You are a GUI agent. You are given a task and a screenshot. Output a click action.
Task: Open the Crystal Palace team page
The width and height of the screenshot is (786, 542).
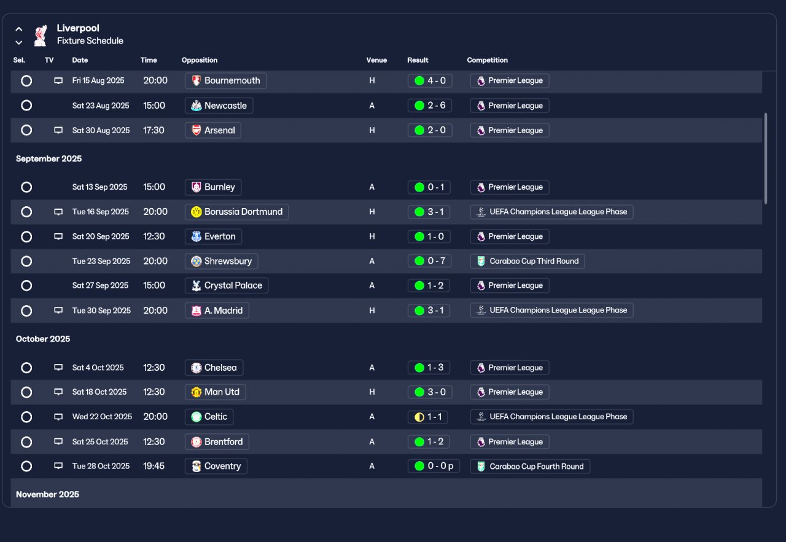pyautogui.click(x=227, y=285)
